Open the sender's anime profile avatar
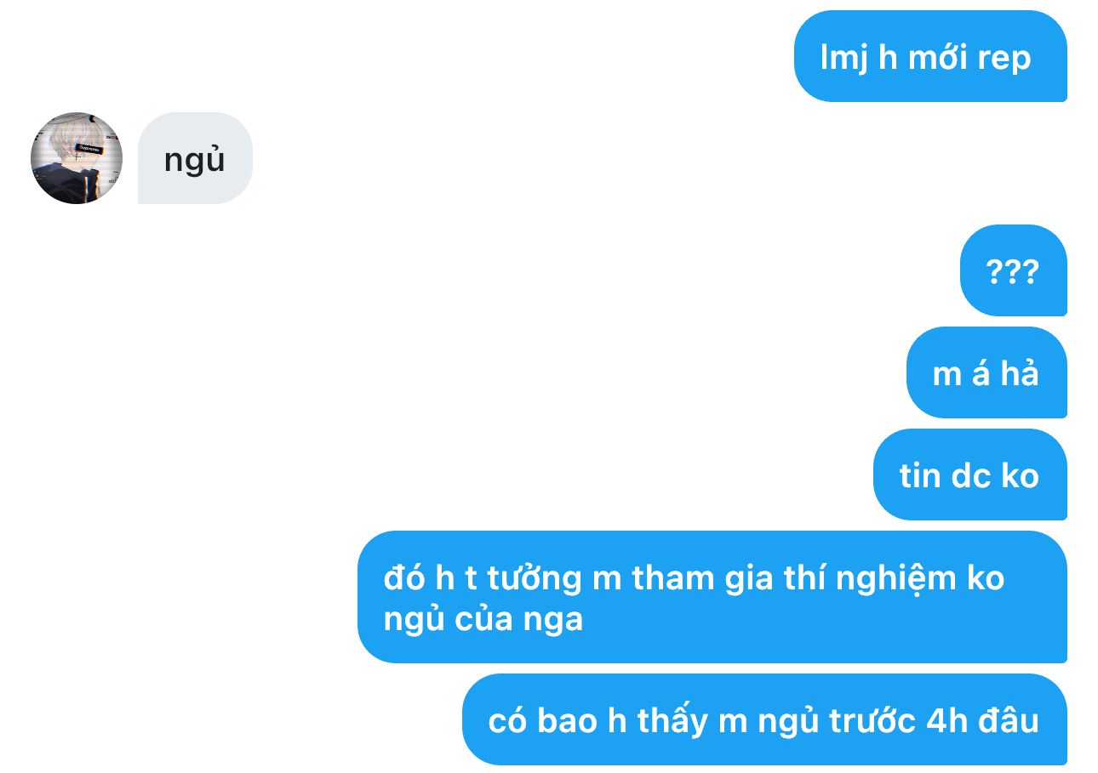Image resolution: width=1098 pixels, height=773 pixels. [x=77, y=158]
